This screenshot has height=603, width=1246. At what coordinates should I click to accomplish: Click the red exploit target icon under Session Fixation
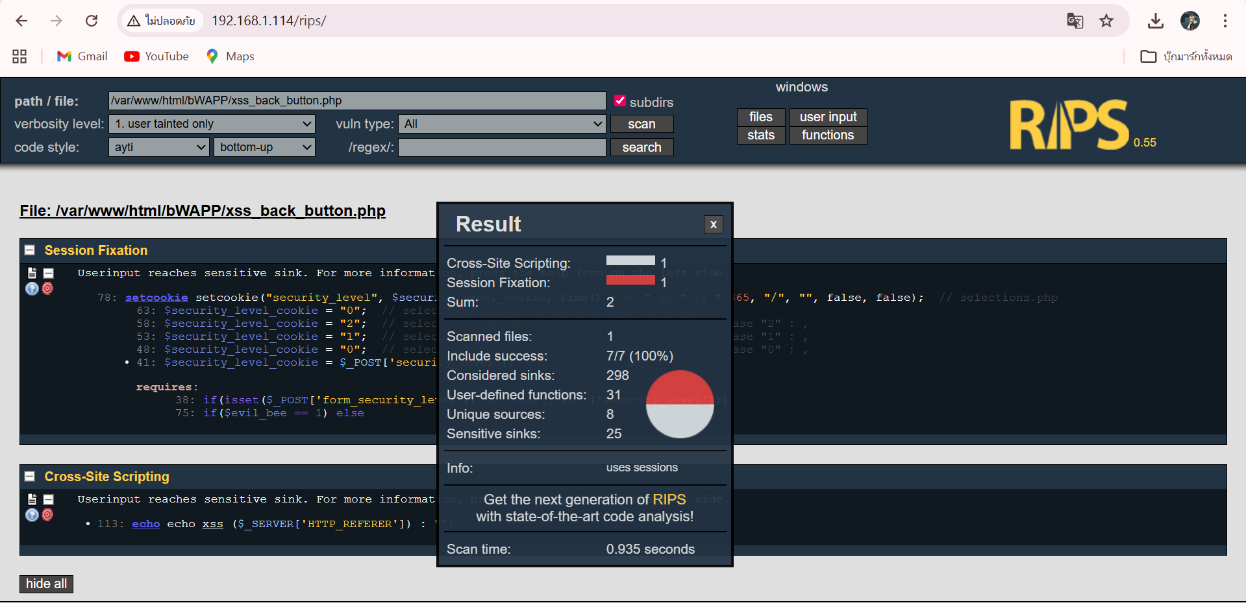[x=47, y=289]
